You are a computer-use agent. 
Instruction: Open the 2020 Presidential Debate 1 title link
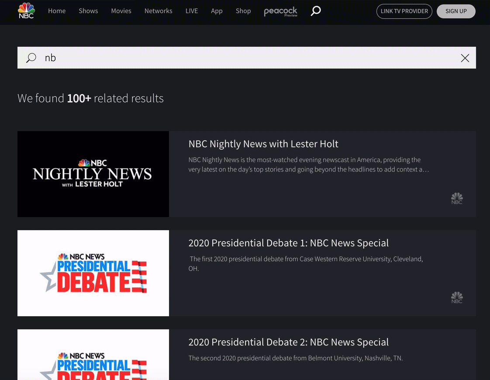click(288, 243)
